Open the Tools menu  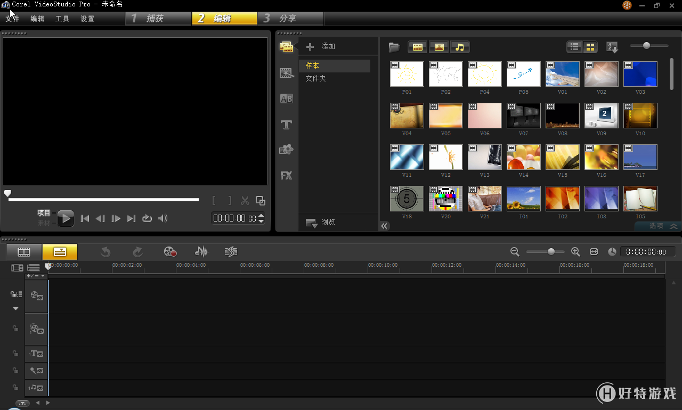(x=62, y=19)
